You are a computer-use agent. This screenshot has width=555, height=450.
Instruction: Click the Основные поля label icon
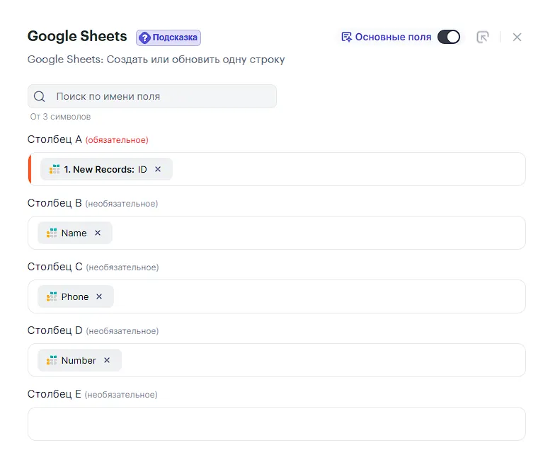pos(346,37)
